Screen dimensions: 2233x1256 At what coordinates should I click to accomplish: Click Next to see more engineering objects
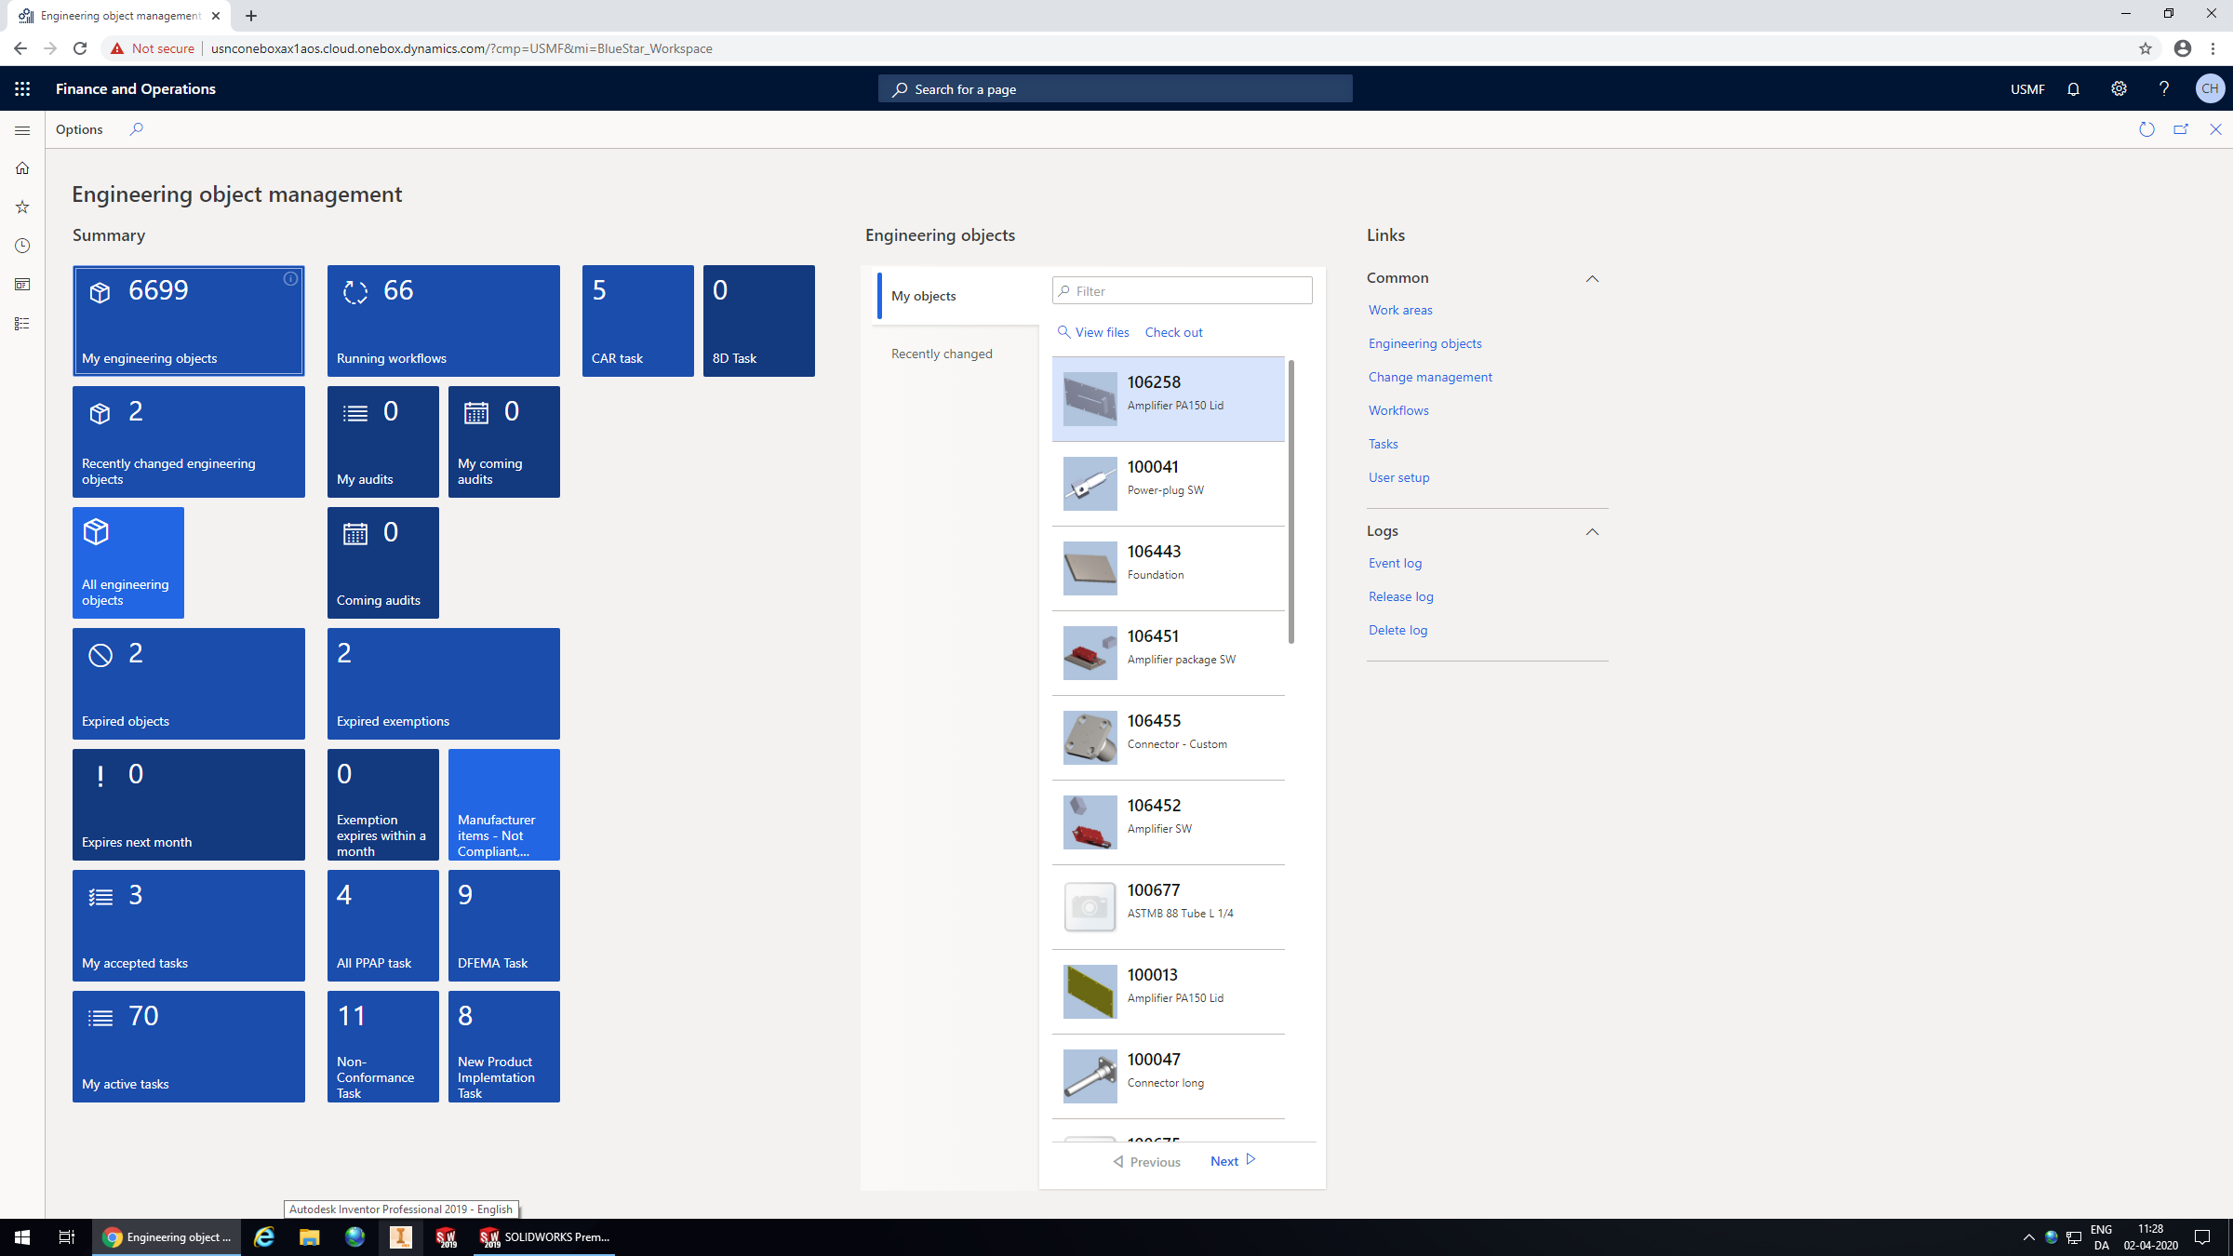coord(1224,1160)
